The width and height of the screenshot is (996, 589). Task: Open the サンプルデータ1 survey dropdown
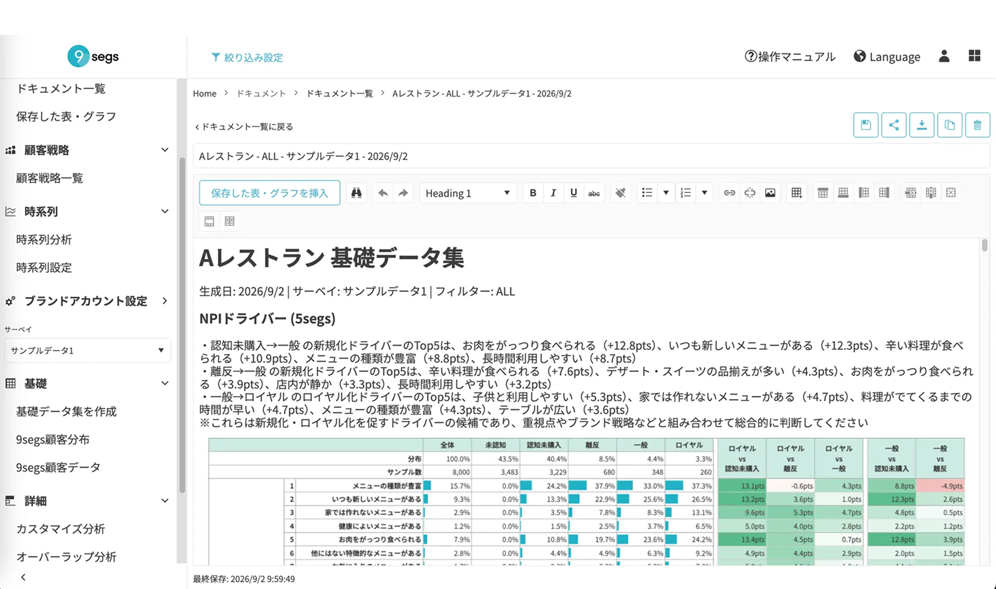click(x=88, y=351)
